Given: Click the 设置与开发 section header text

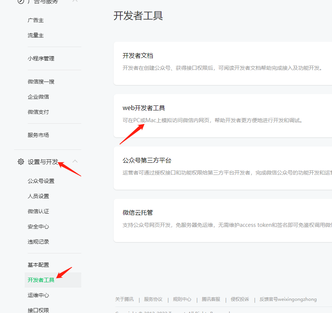Looking at the screenshot, I should [43, 162].
